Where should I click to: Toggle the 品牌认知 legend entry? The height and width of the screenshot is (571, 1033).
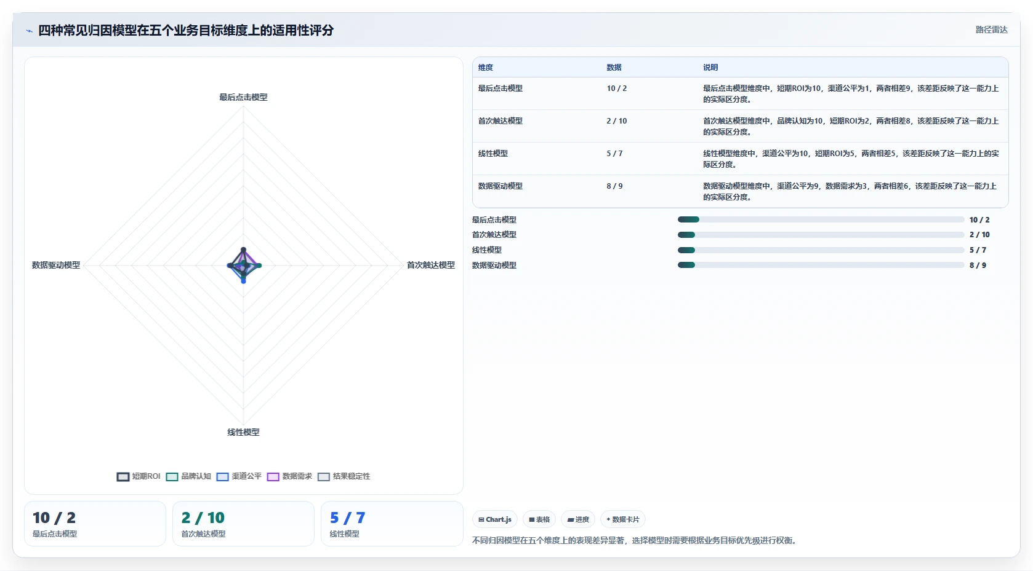pyautogui.click(x=188, y=476)
